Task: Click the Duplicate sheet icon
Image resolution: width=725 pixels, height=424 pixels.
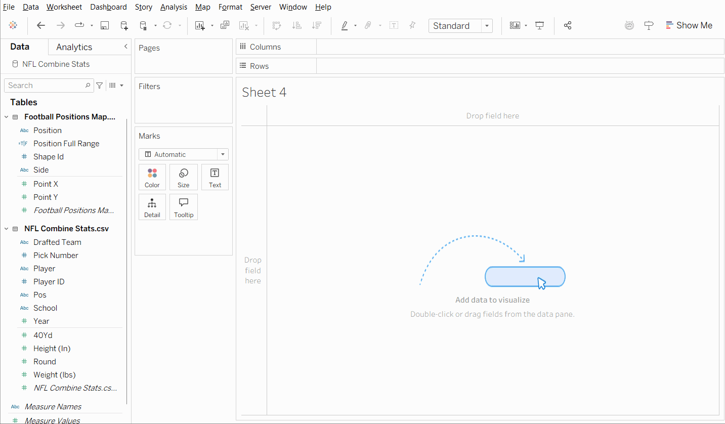Action: click(x=225, y=26)
